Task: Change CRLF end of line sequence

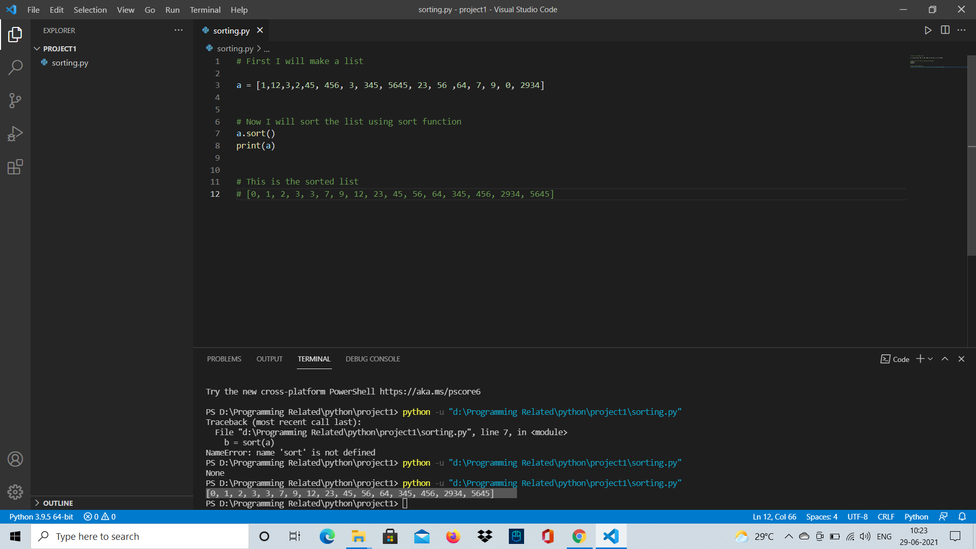Action: coord(886,516)
